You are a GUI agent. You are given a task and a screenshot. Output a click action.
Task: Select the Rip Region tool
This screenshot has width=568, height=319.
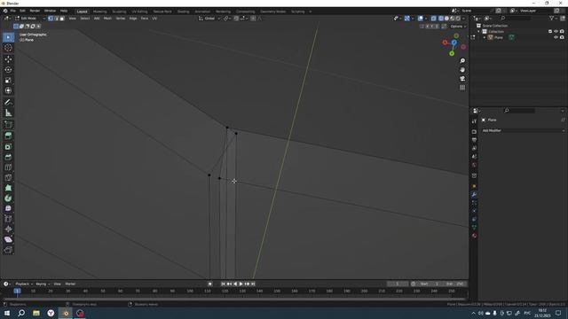click(x=8, y=250)
